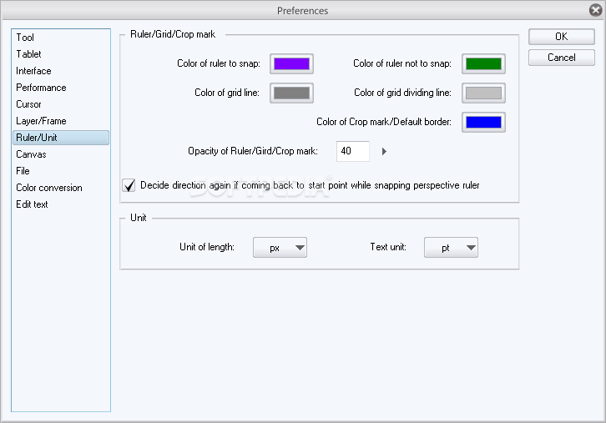The image size is (606, 423).
Task: Select the File category
Action: 61,171
